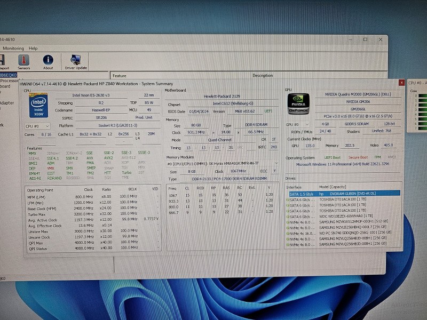
Task: Select the SAMSUNG MZVLB256HBHQ-000L7 drive row
Action: point(343,228)
